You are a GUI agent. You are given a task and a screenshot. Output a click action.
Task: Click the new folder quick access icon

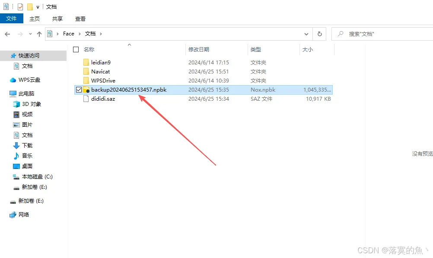click(30, 6)
